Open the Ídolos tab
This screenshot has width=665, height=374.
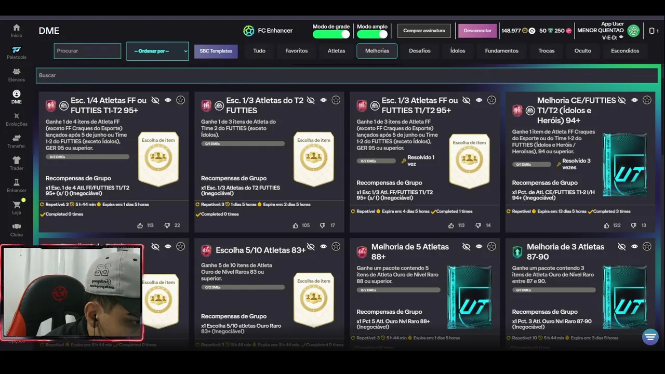click(x=458, y=51)
